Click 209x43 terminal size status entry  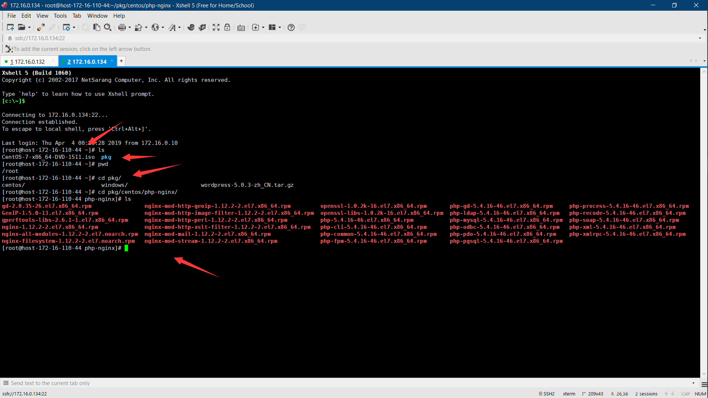593,394
